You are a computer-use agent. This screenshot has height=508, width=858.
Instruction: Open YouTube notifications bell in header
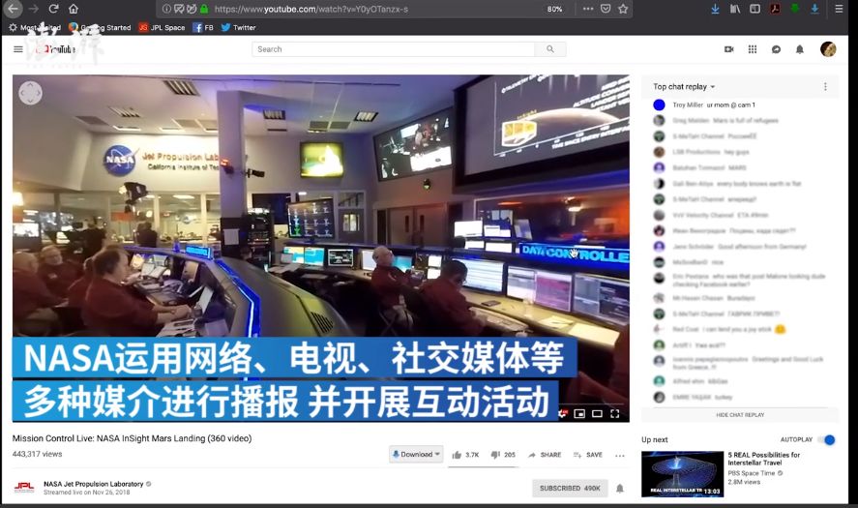799,49
